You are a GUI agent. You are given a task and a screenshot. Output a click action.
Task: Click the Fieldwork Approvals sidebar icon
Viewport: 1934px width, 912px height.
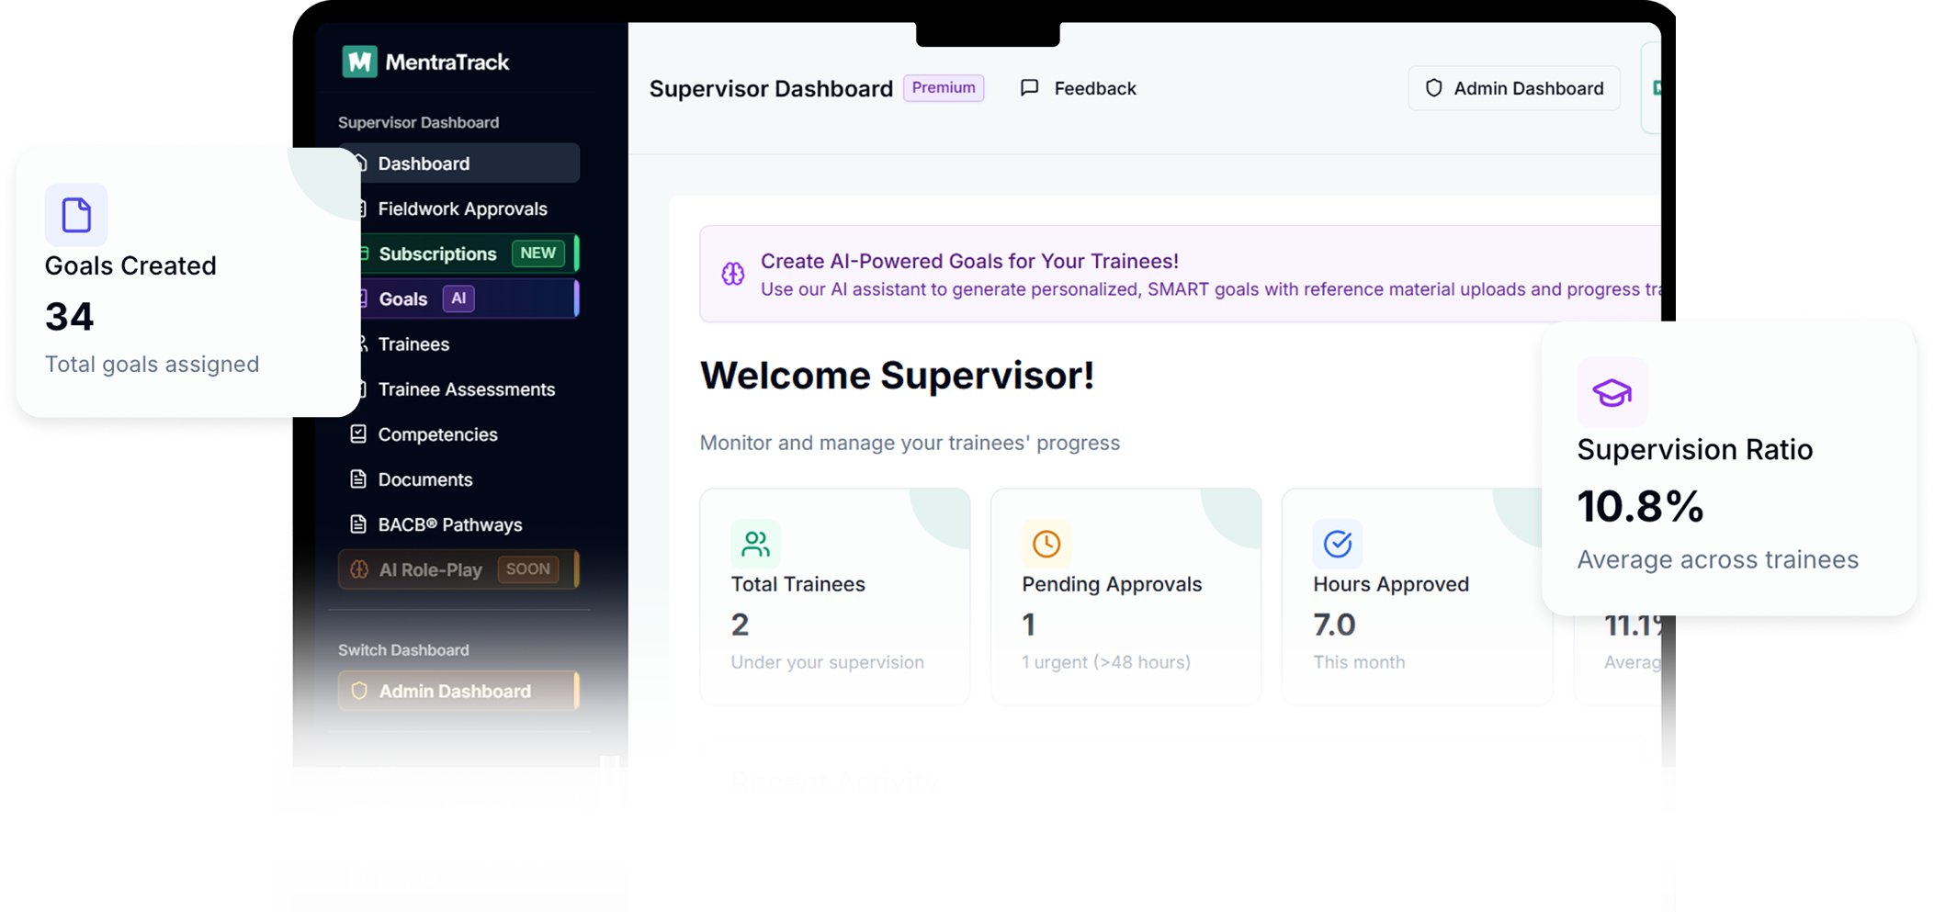coord(358,208)
